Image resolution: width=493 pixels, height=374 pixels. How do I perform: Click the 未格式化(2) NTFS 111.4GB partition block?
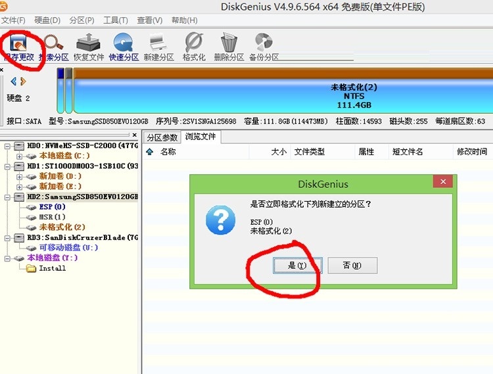283,91
